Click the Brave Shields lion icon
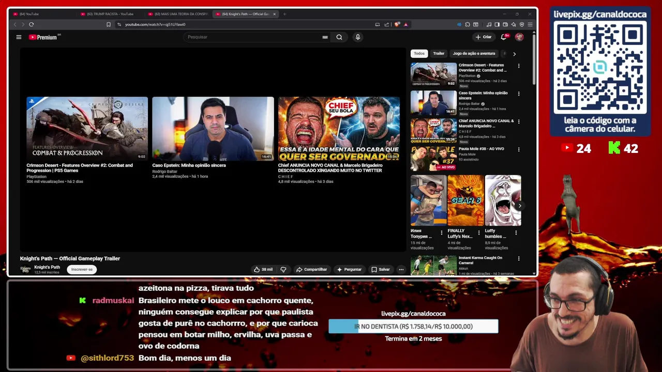 tap(397, 24)
